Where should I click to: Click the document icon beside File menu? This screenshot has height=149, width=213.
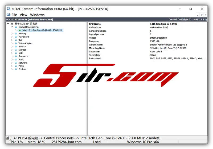coord(9,15)
